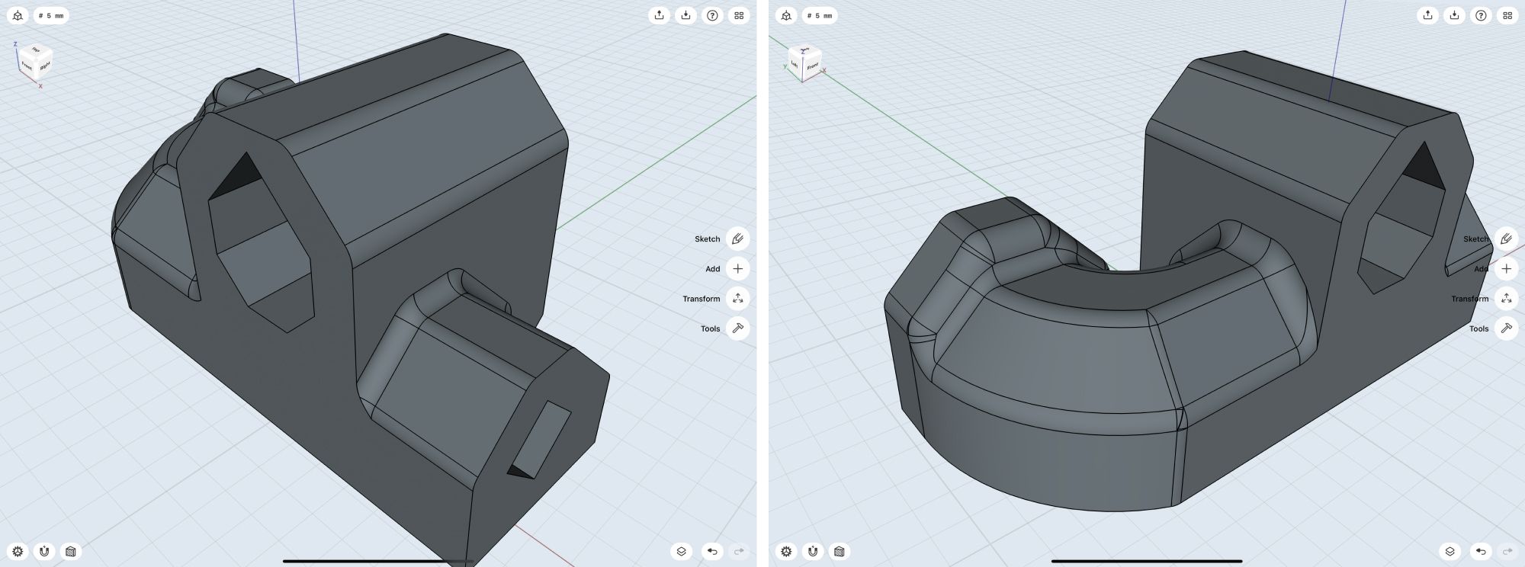Open Shapr3D logo menu in left screenshot
This screenshot has width=1525, height=567.
coord(18,15)
